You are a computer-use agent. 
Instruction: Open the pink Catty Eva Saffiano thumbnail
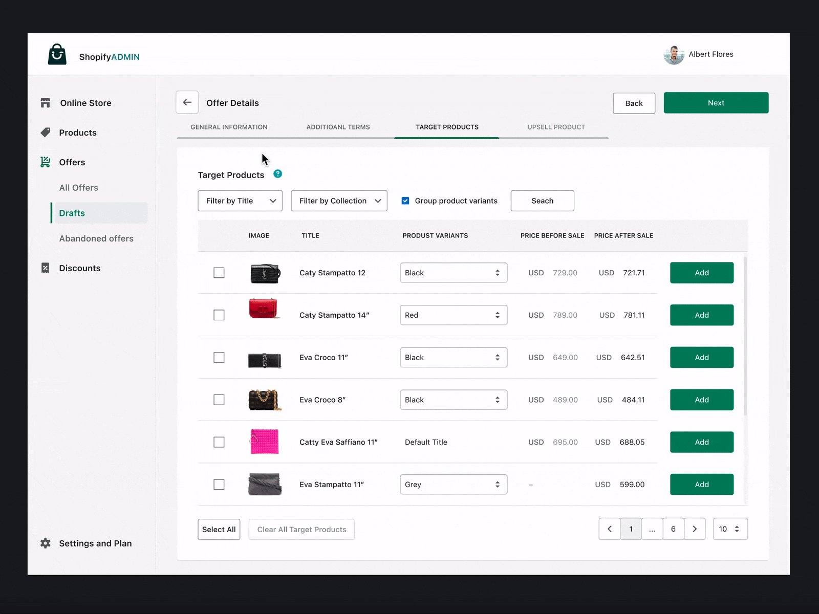click(265, 442)
